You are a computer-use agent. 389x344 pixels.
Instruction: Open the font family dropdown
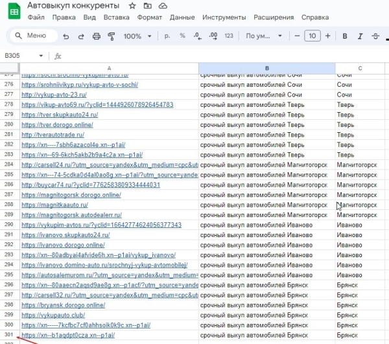263,36
